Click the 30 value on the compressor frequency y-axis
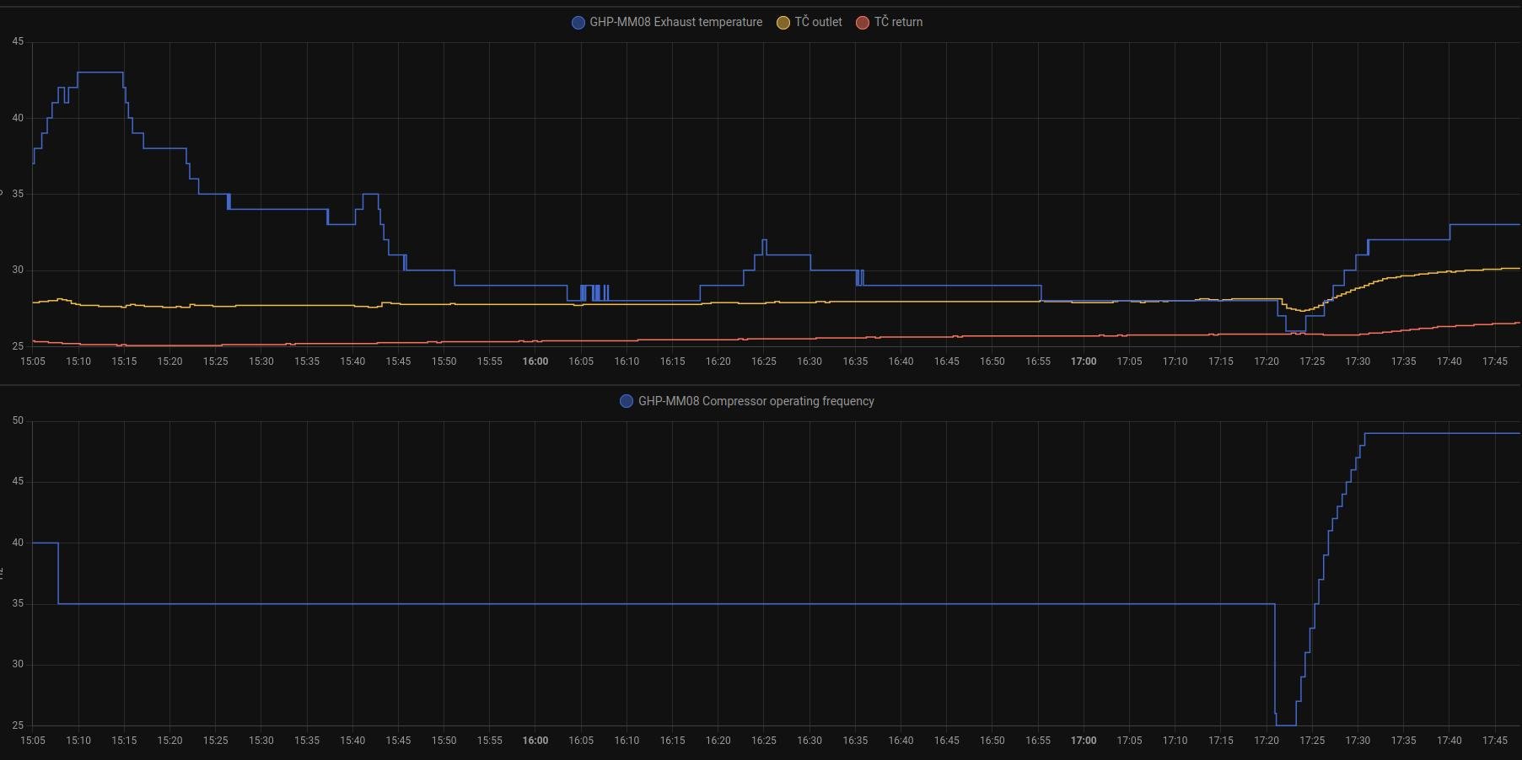Image resolution: width=1522 pixels, height=760 pixels. coord(18,664)
